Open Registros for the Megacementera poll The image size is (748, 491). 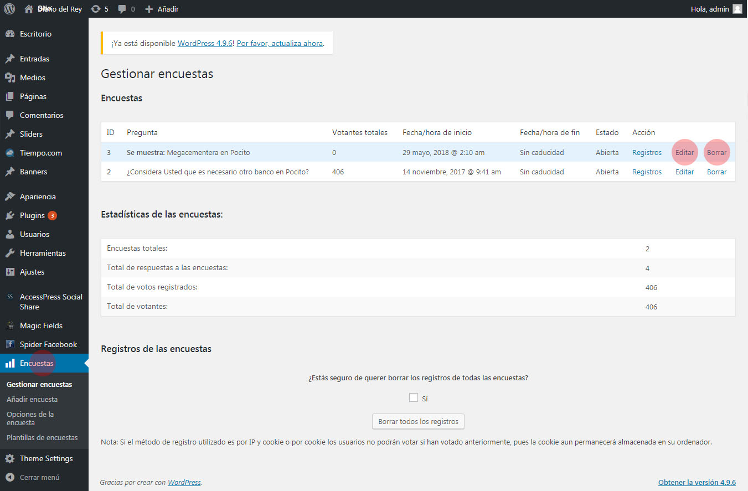(x=647, y=152)
